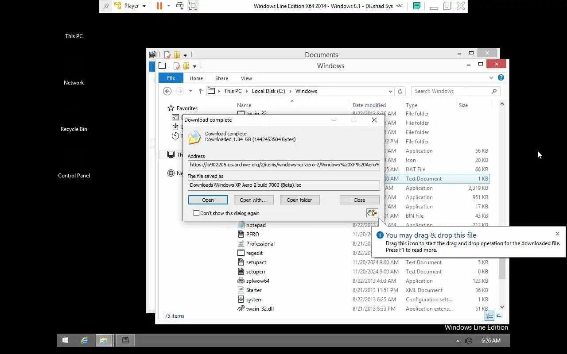Click Close button in Download complete dialog

click(x=359, y=200)
